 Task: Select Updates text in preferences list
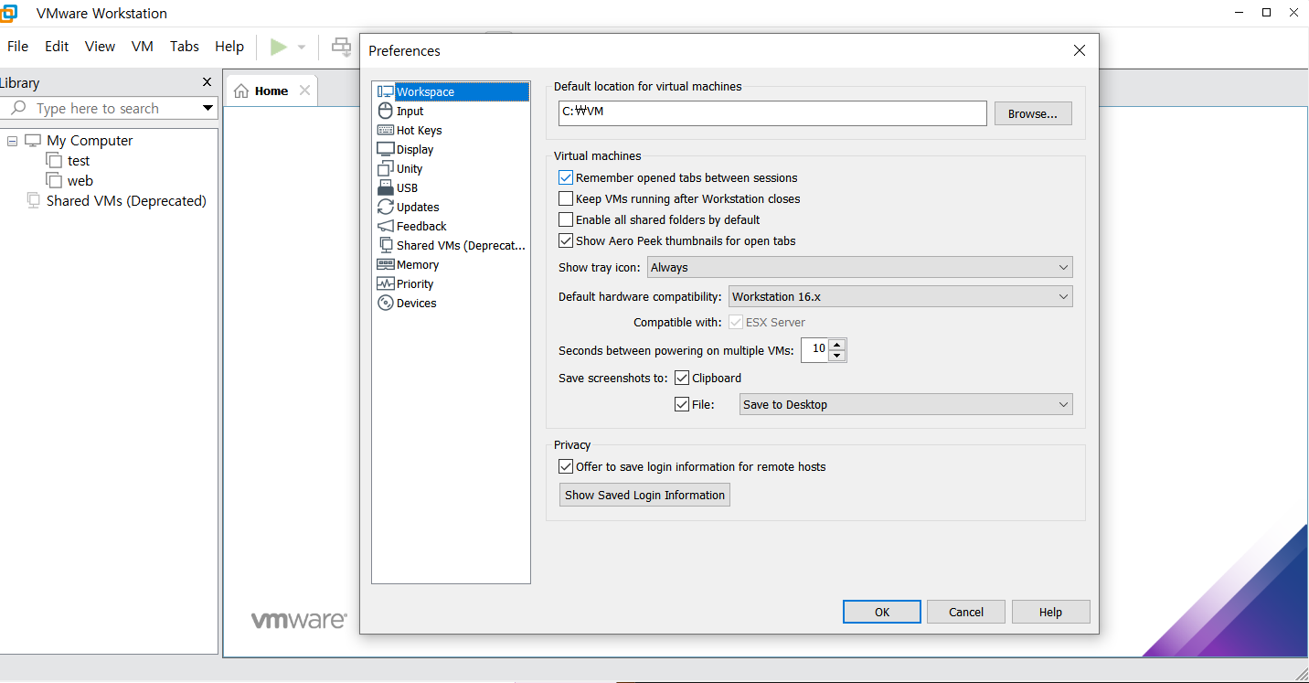[418, 207]
